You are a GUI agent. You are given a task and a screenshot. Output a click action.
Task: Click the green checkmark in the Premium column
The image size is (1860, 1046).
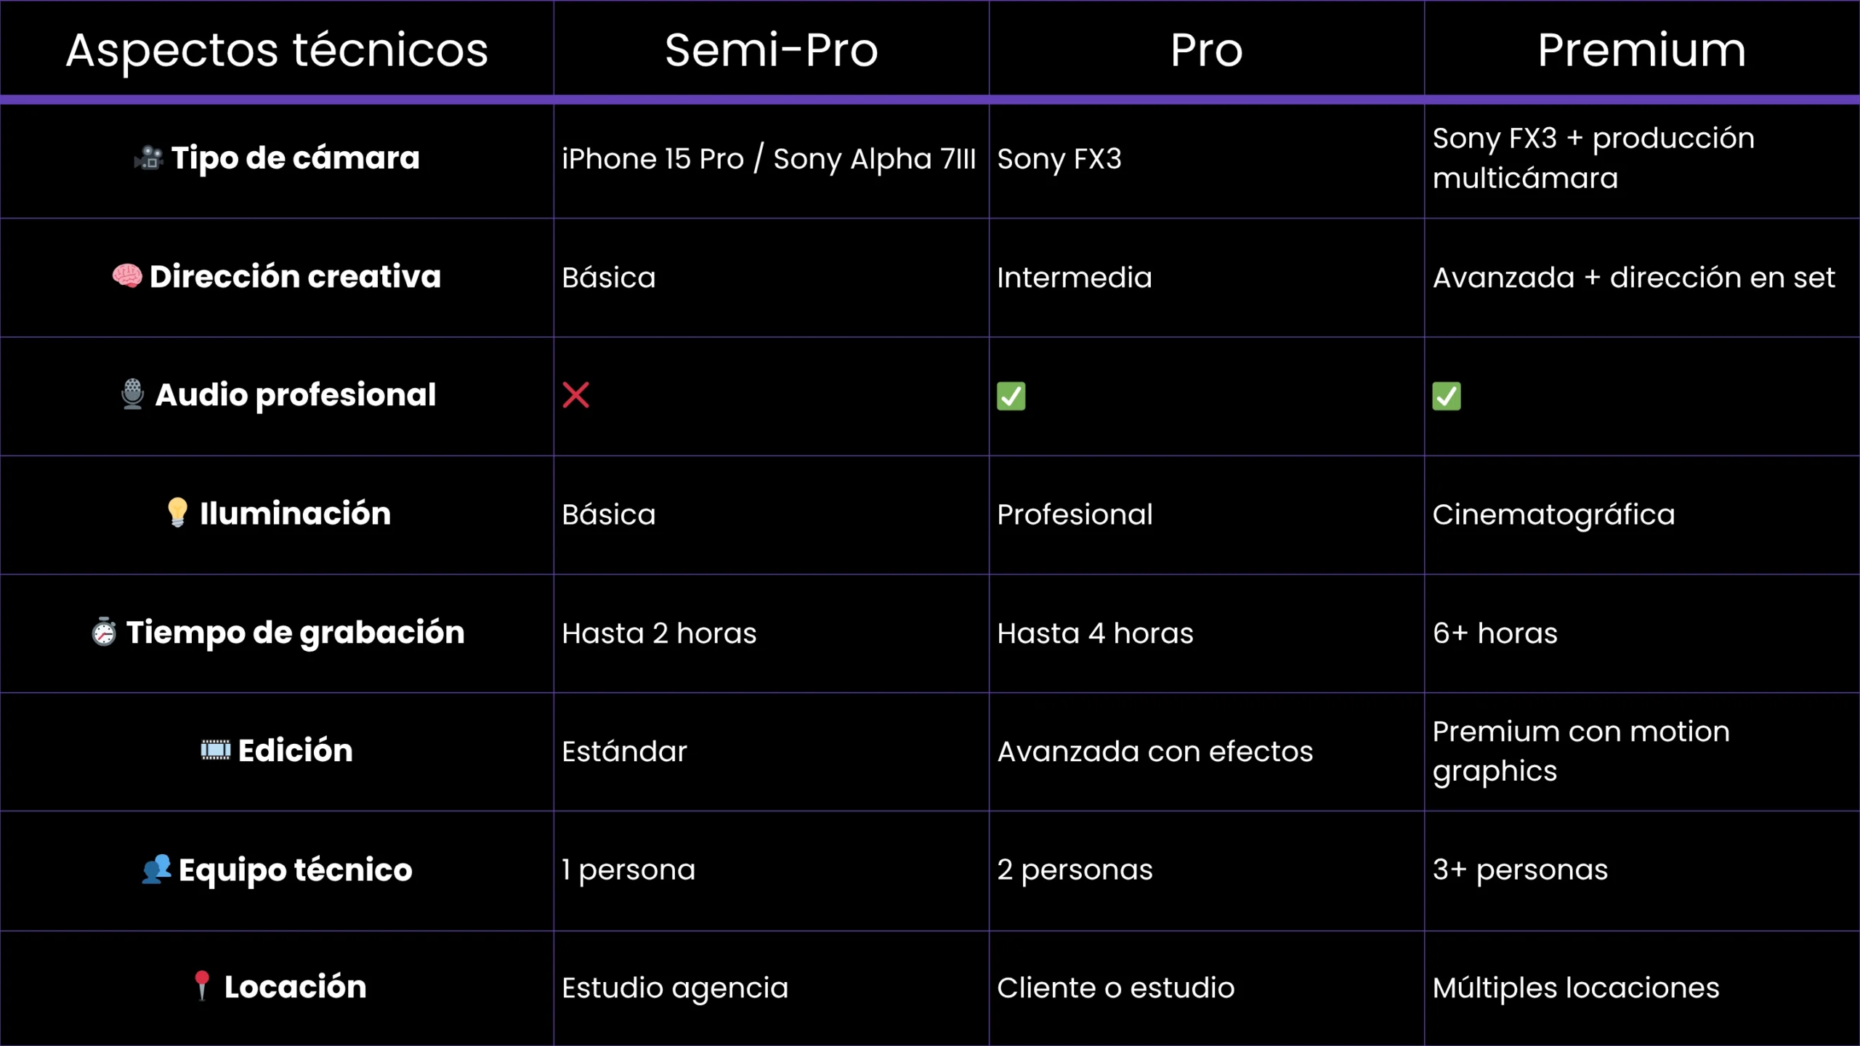[1447, 397]
